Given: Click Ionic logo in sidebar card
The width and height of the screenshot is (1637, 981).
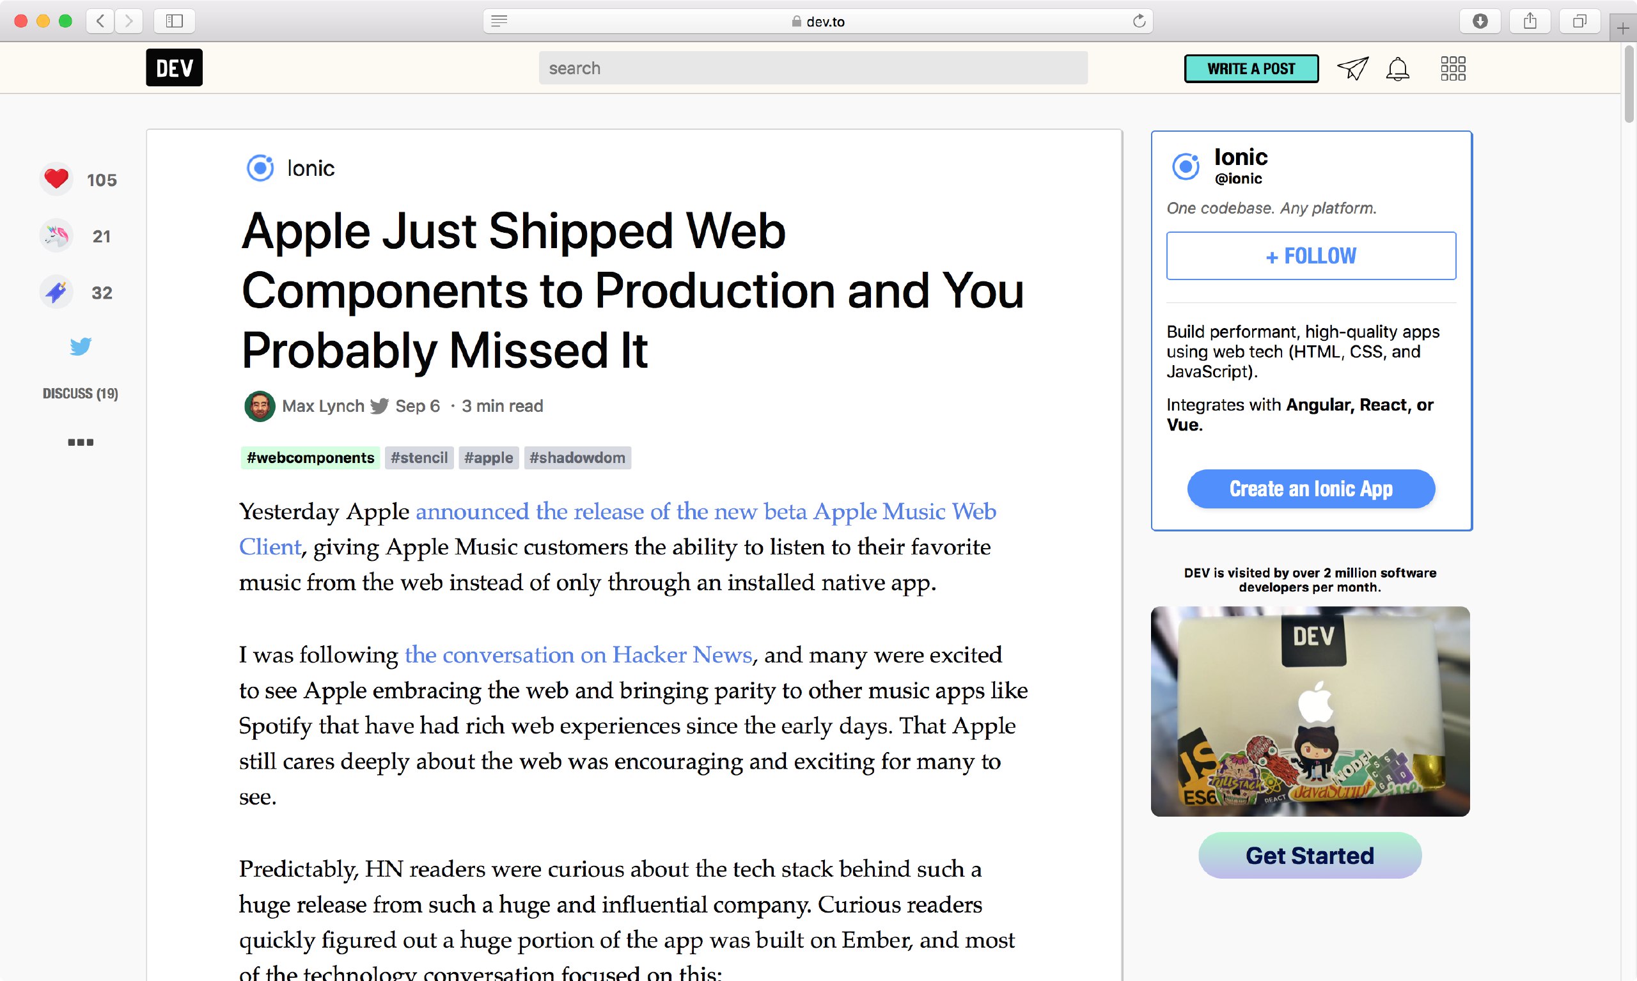Looking at the screenshot, I should click(1186, 166).
